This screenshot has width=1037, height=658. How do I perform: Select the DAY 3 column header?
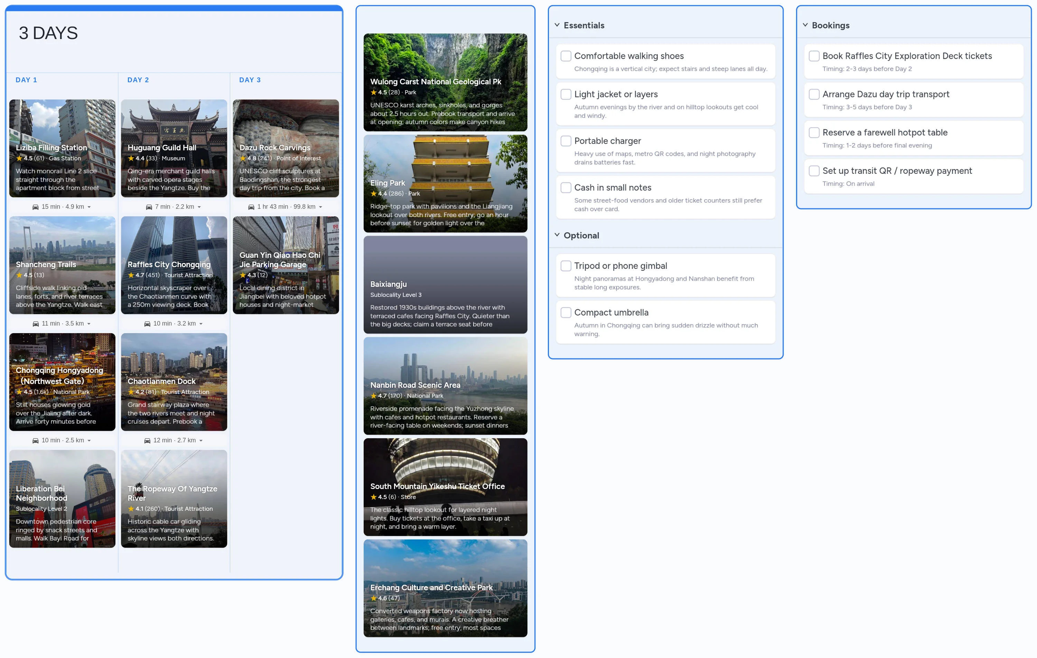250,80
